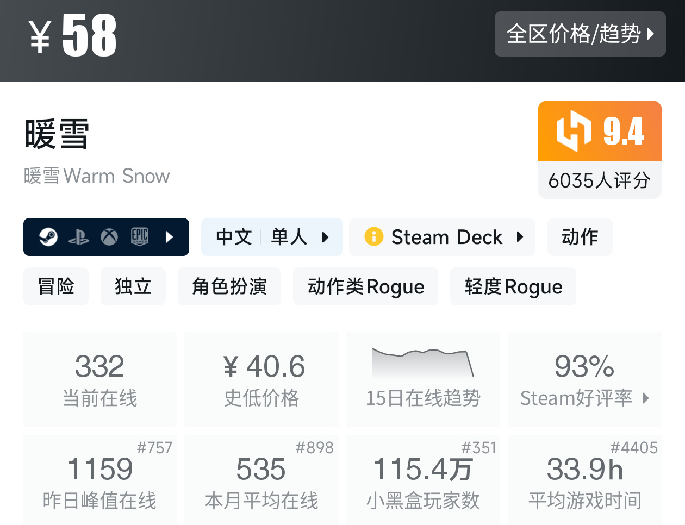Click the Steam platform icon

pos(48,237)
